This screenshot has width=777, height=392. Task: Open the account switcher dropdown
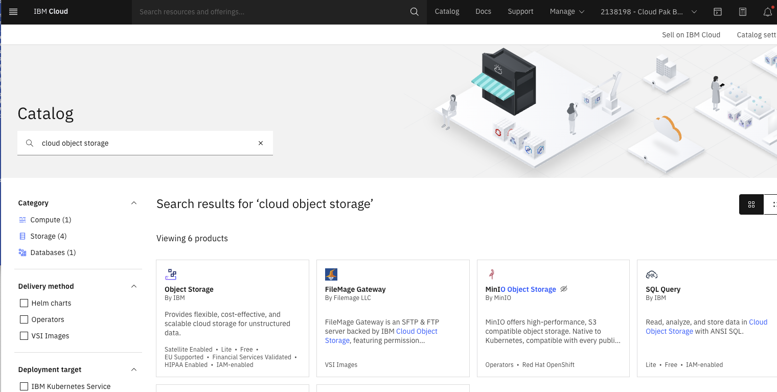649,12
